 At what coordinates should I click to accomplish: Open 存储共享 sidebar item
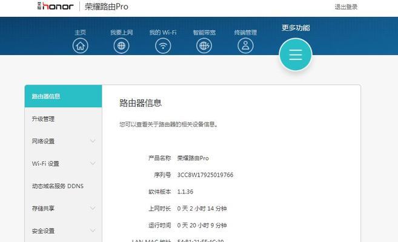(63, 209)
